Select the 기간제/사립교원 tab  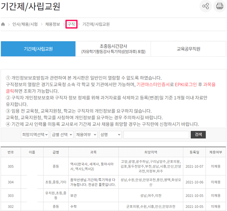38,49
